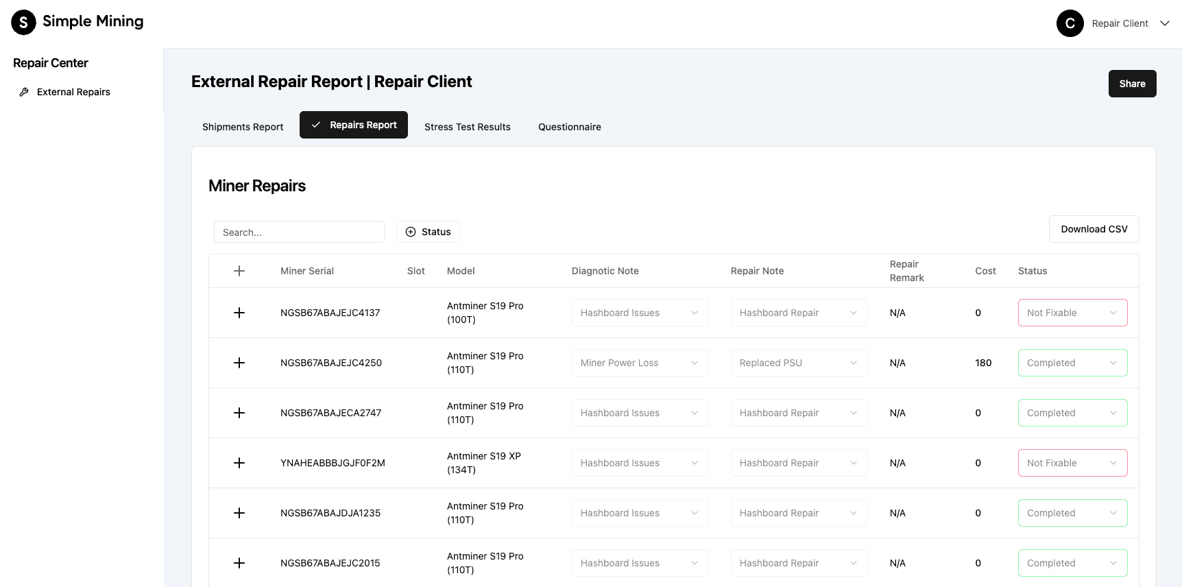Open Not Fixable status for NGSB67ABAJEJC4137

tap(1073, 313)
